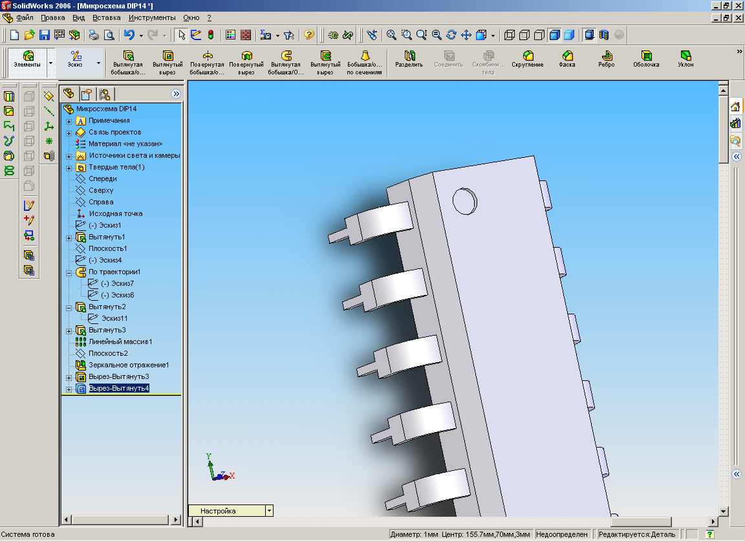The height and width of the screenshot is (542, 745).
Task: Toggle Hidden Lines Visible display mode
Action: pyautogui.click(x=524, y=35)
